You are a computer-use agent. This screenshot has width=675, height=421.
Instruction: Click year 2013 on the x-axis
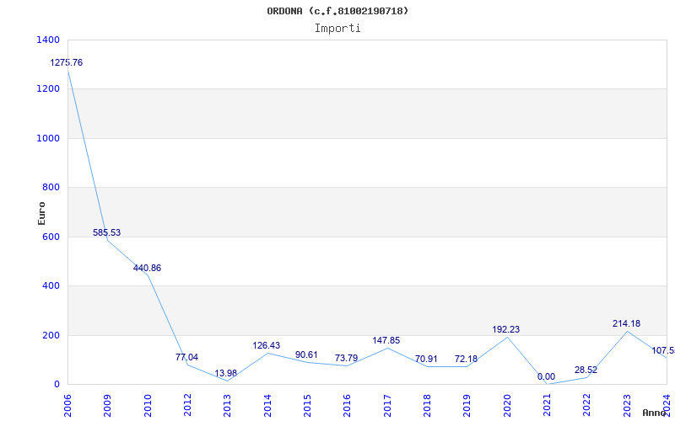coord(227,404)
